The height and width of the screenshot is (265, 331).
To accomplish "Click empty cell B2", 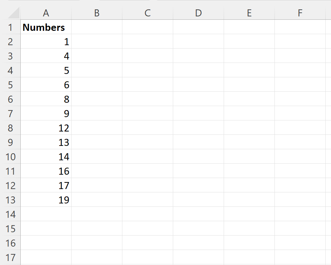I will (x=97, y=41).
